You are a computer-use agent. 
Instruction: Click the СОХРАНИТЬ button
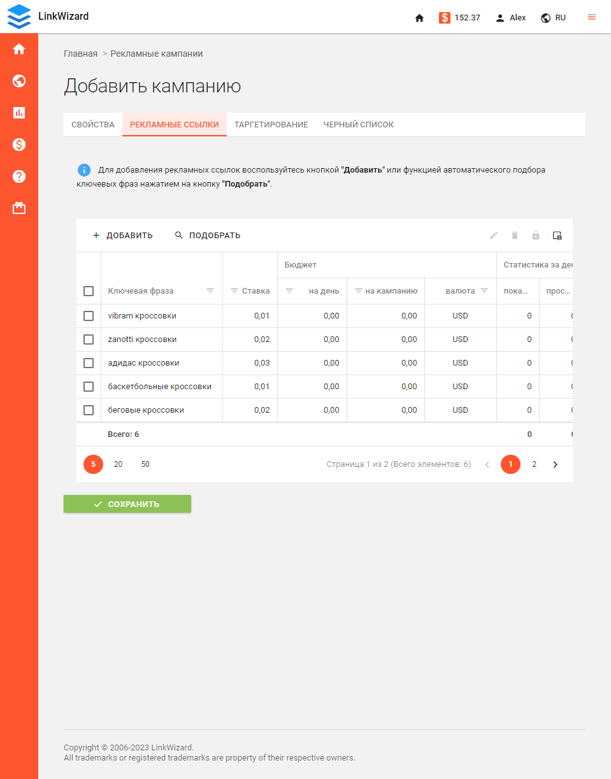coord(127,503)
